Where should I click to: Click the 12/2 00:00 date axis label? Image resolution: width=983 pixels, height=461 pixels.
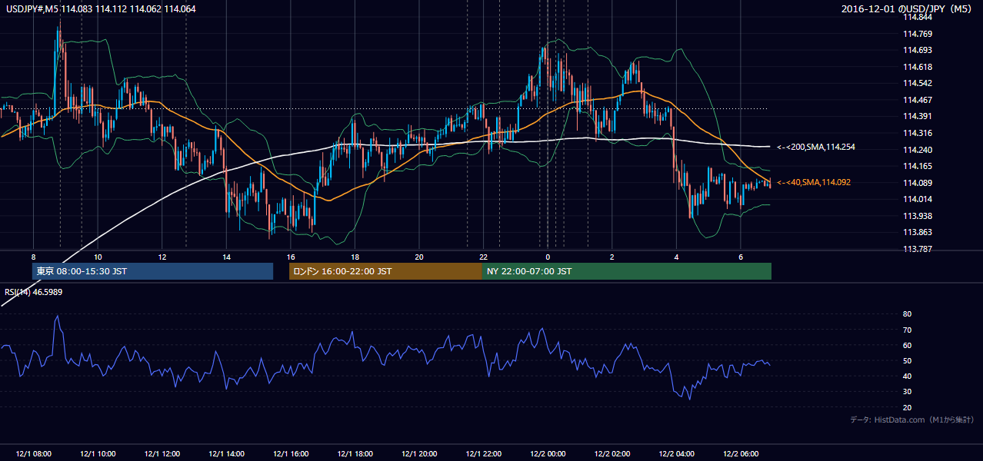pyautogui.click(x=547, y=453)
